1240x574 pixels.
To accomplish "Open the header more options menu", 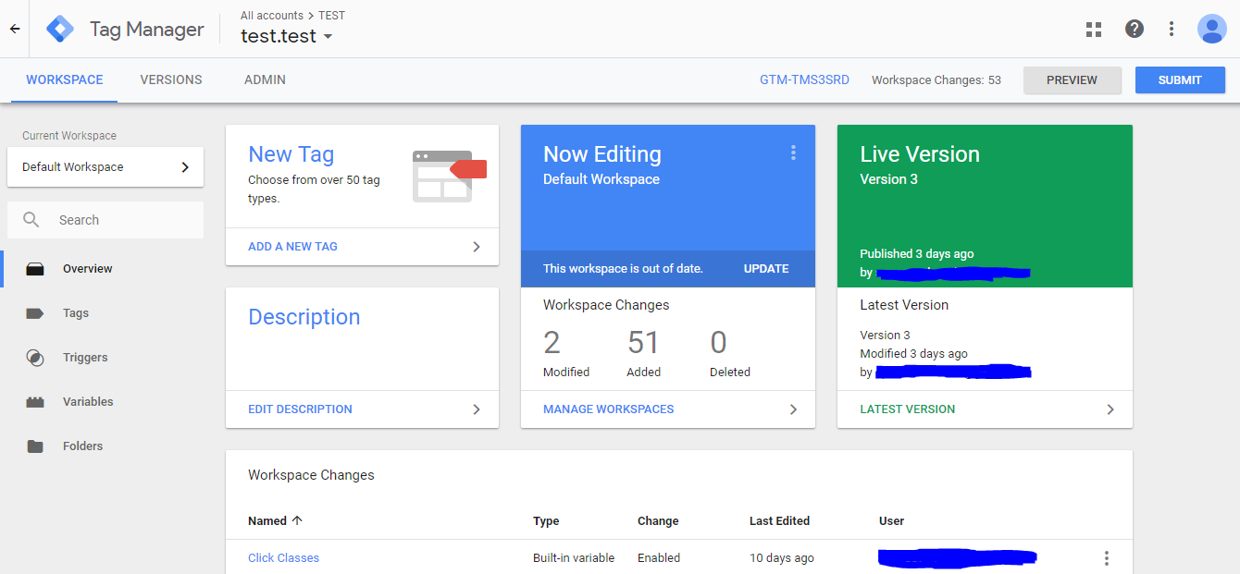I will pos(1172,29).
